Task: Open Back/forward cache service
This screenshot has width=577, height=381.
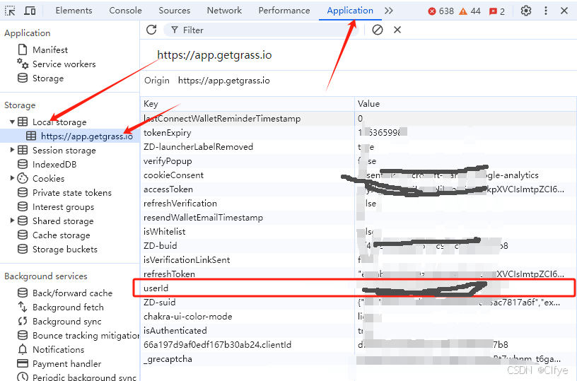Action: tap(72, 293)
